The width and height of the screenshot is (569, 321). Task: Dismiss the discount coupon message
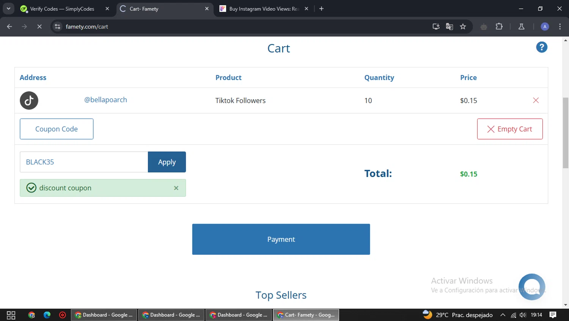pyautogui.click(x=176, y=188)
